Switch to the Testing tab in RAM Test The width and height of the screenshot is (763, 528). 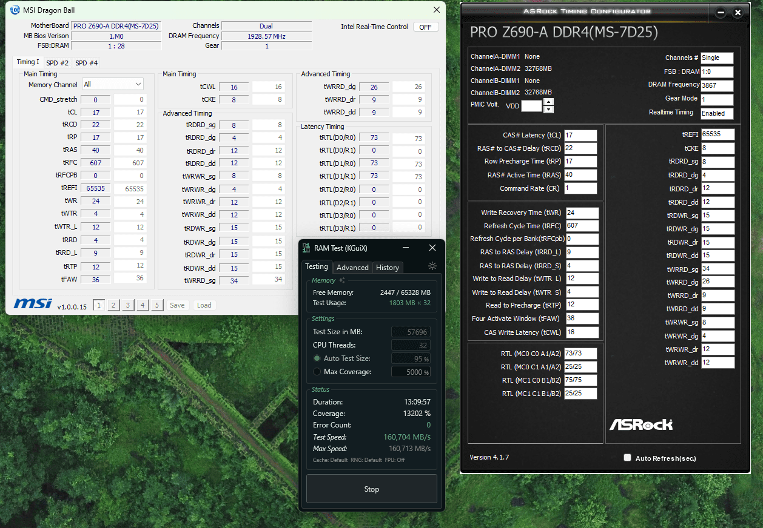(x=317, y=266)
